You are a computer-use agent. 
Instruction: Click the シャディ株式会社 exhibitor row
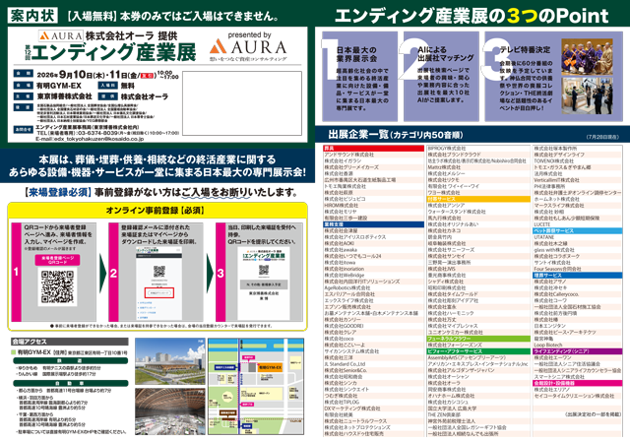tap(478, 282)
